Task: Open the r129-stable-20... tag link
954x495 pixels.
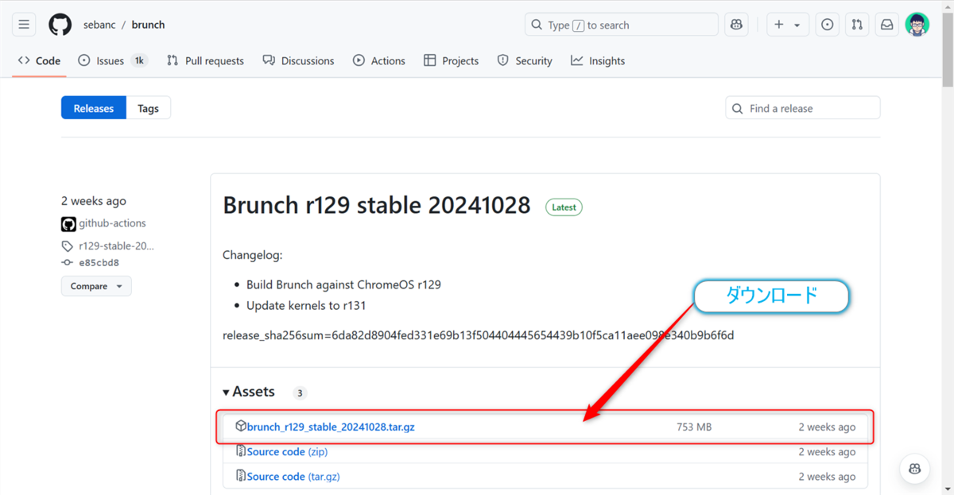Action: 116,246
